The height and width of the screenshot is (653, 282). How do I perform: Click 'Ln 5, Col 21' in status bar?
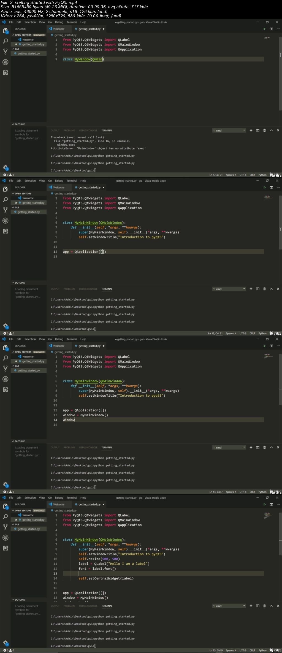point(216,175)
